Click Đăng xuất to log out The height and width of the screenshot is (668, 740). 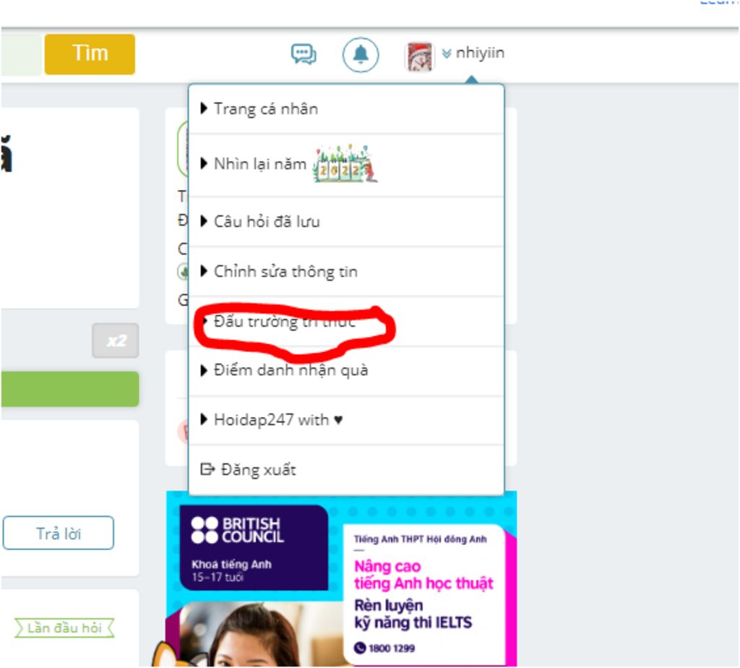click(346, 470)
